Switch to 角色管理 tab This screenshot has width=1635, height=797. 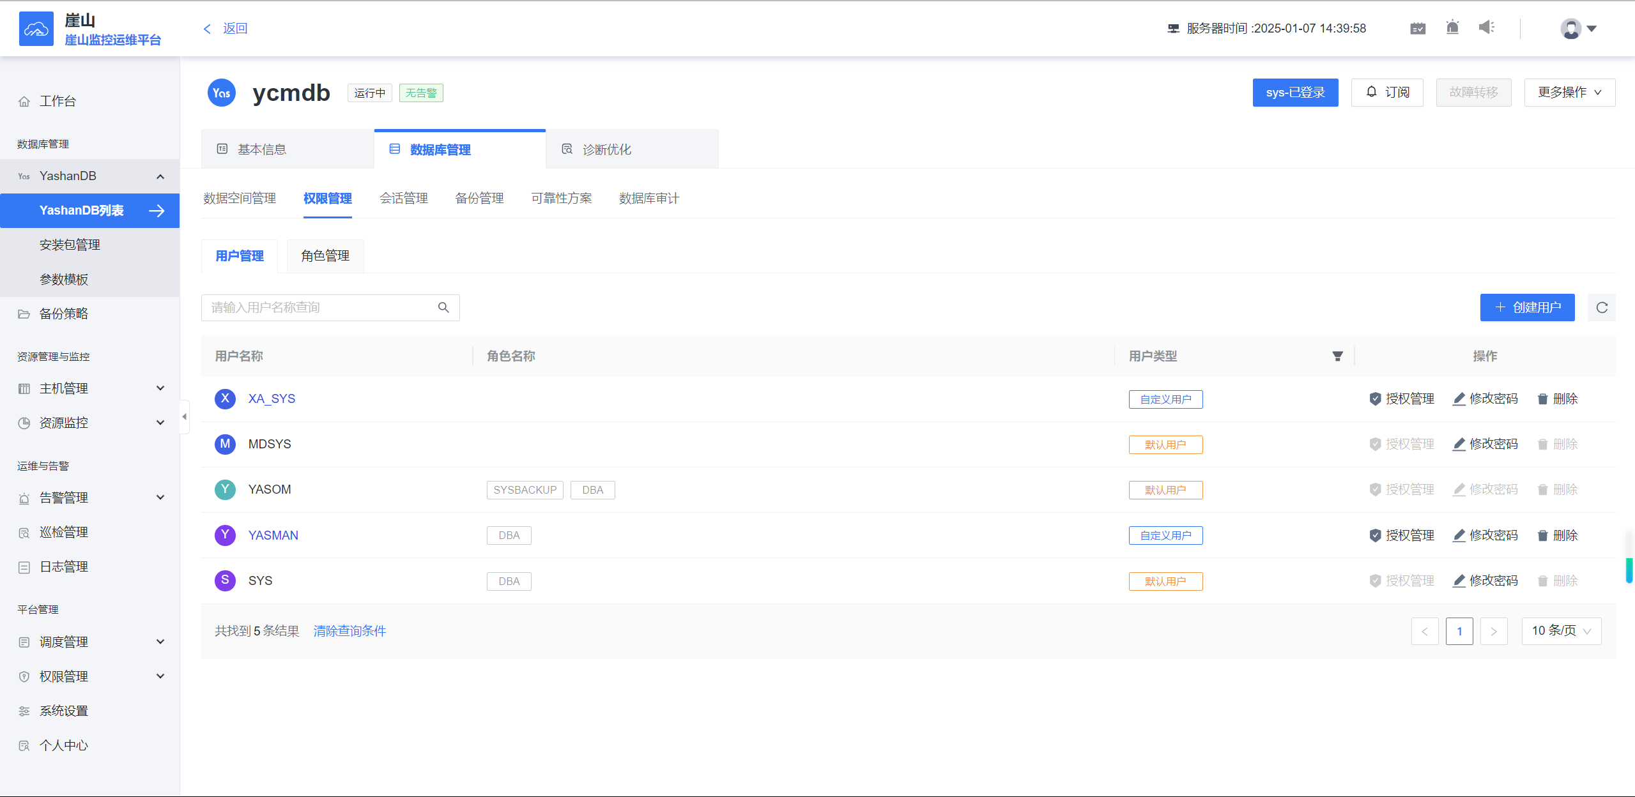(325, 256)
